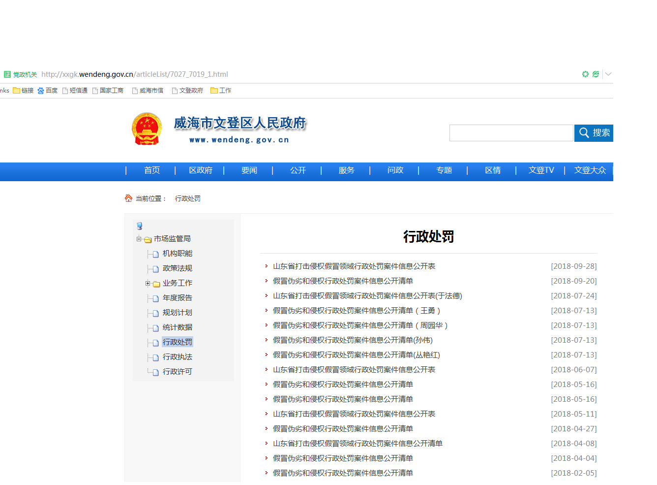This screenshot has width=657, height=485.
Task: Select 行政执法 in the sidebar tree
Action: [177, 357]
